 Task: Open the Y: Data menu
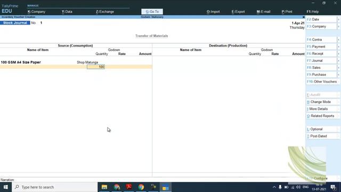pyautogui.click(x=67, y=12)
